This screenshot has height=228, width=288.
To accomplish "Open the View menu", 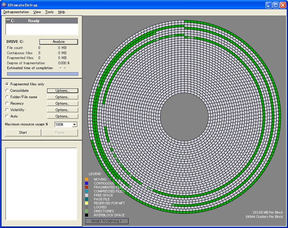I will 37,12.
